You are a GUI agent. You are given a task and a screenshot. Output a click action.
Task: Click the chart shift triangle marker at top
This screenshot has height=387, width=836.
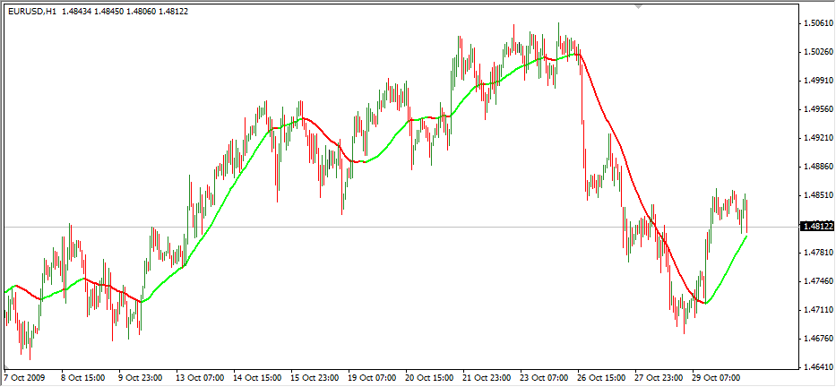(x=638, y=6)
